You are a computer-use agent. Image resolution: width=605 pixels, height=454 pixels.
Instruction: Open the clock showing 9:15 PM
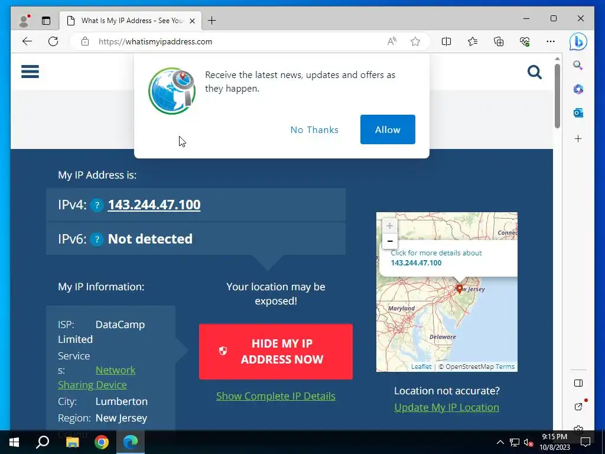[554, 442]
